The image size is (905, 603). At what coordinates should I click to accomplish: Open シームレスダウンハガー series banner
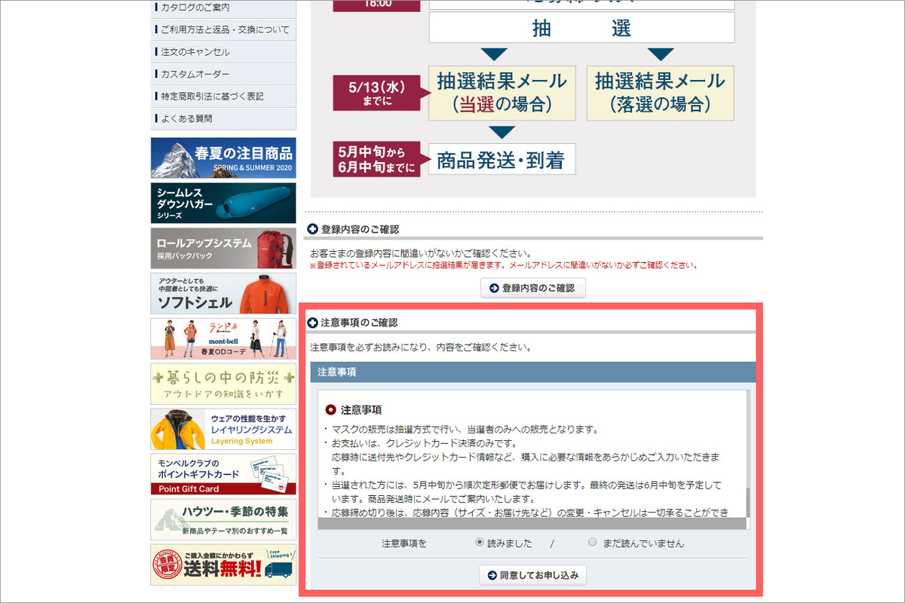pos(223,203)
